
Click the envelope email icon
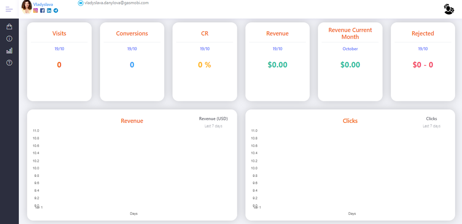coord(80,3)
